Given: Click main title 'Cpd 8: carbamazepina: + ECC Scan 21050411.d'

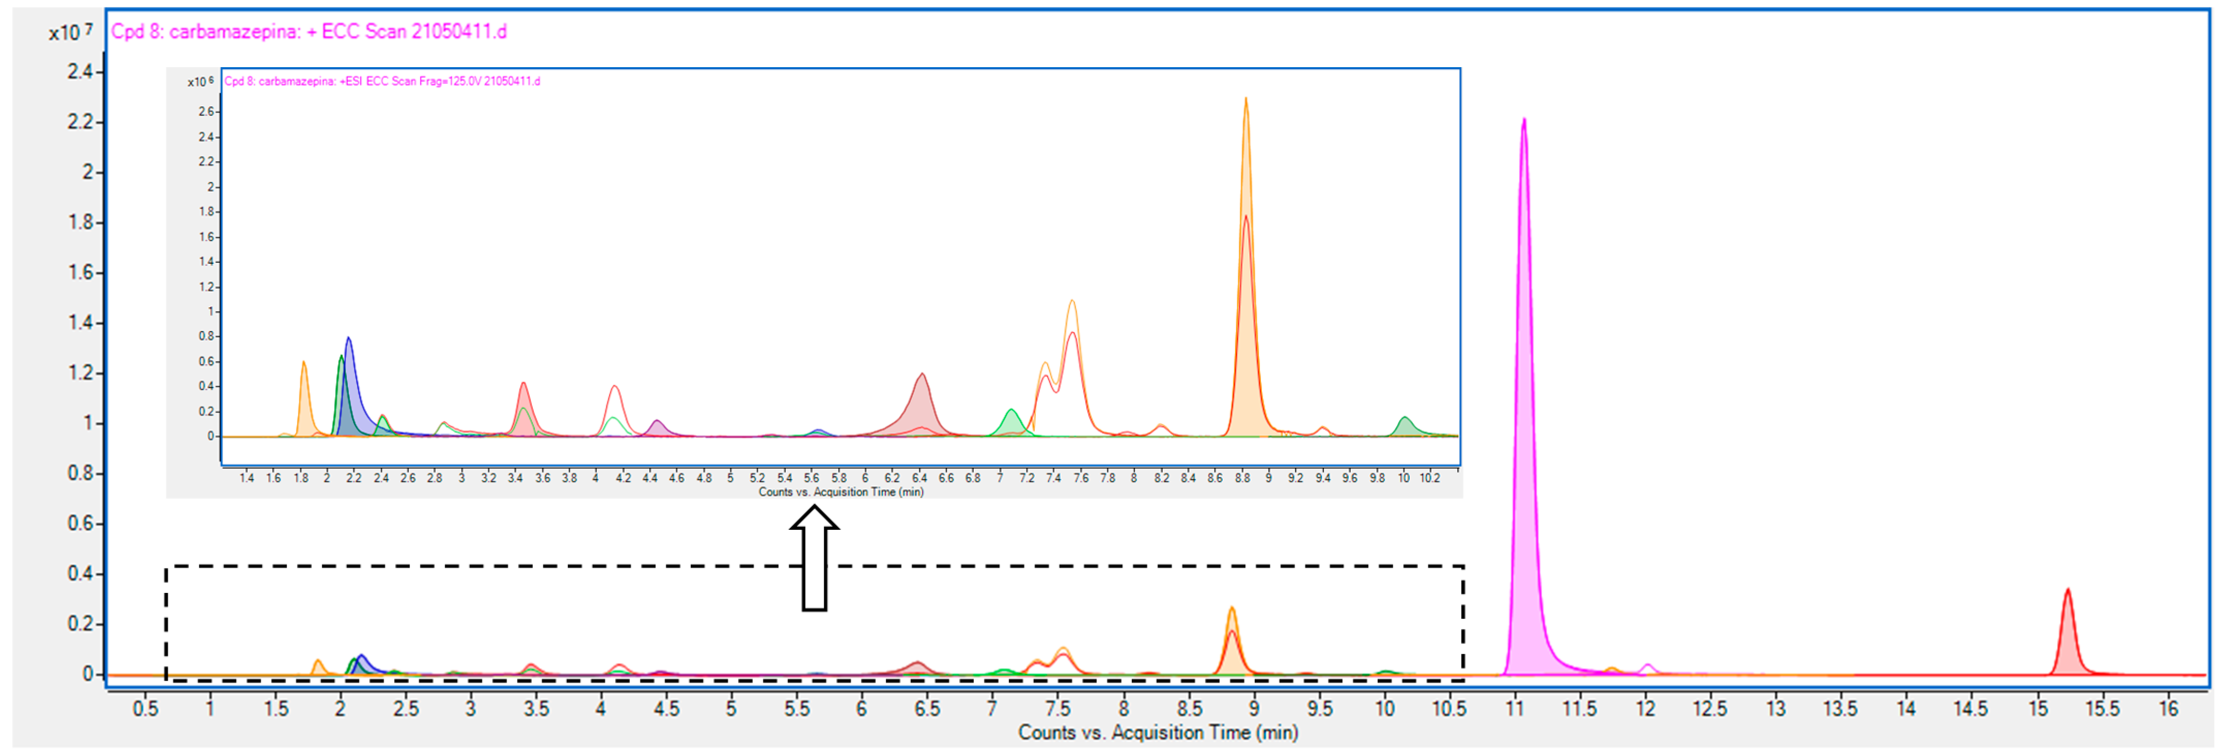Looking at the screenshot, I should tap(308, 32).
